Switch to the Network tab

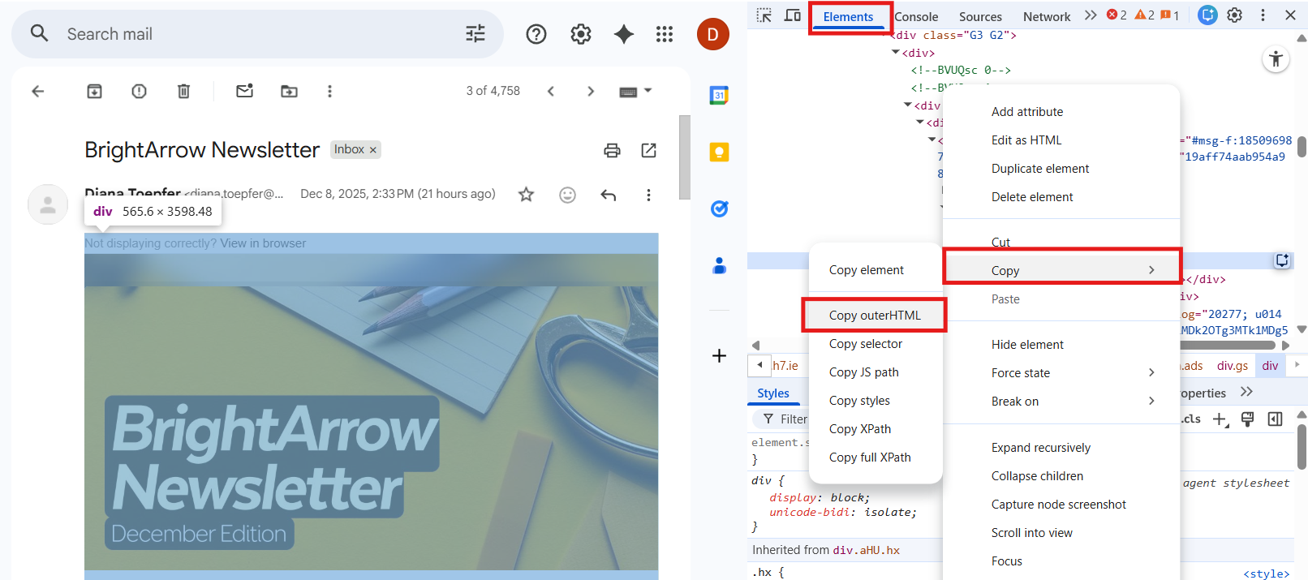click(1047, 16)
